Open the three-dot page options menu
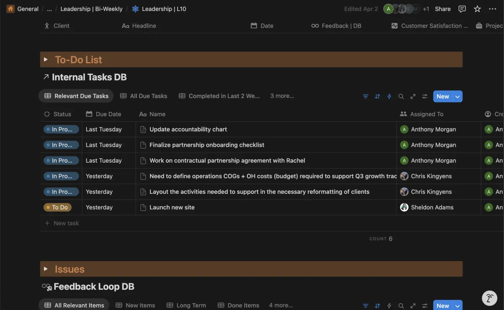This screenshot has width=504, height=310. click(493, 9)
